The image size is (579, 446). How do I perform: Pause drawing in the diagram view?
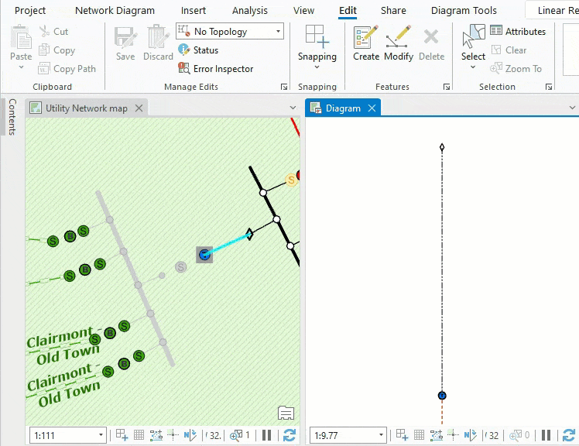(x=546, y=435)
